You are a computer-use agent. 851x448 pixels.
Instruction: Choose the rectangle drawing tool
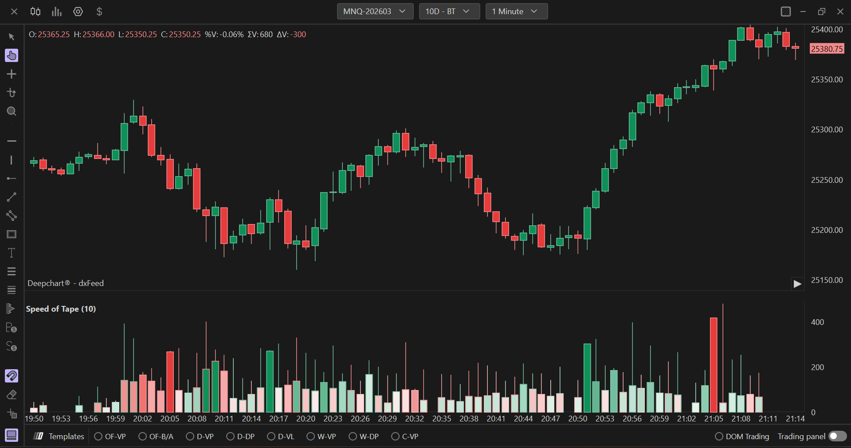[x=12, y=234]
